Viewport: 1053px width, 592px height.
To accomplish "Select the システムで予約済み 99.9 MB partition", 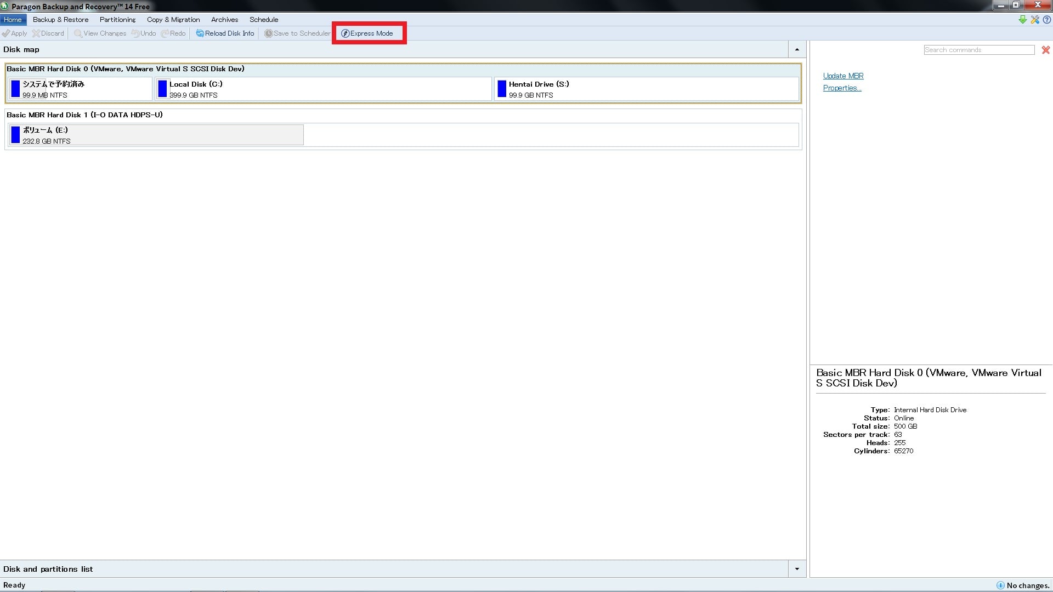I will coord(80,89).
